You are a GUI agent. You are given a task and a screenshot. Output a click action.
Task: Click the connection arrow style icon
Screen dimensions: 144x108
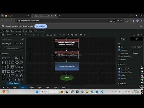click(60, 35)
